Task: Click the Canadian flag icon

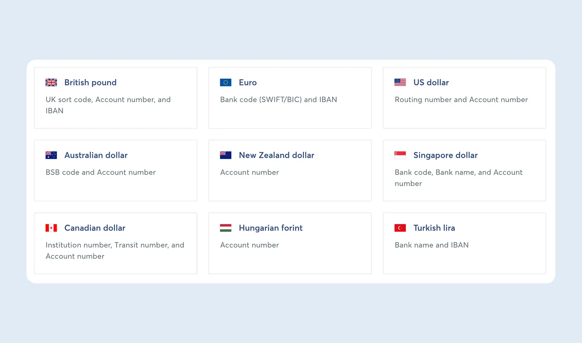Action: 51,228
